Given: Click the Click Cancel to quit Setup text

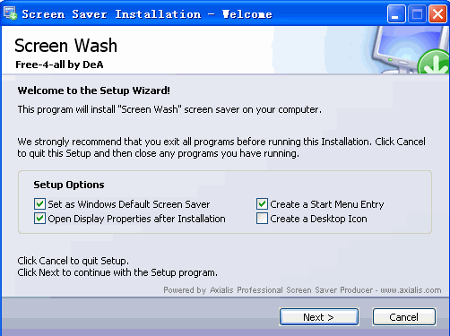Looking at the screenshot, I should coord(74,261).
